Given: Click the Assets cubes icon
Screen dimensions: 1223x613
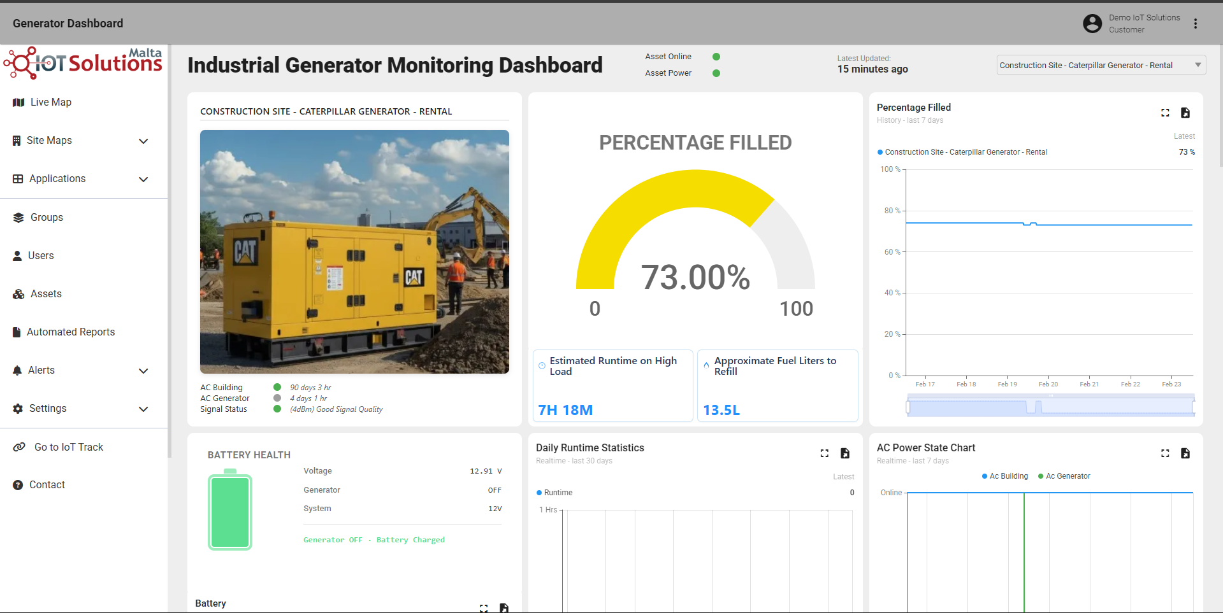Looking at the screenshot, I should coord(18,294).
